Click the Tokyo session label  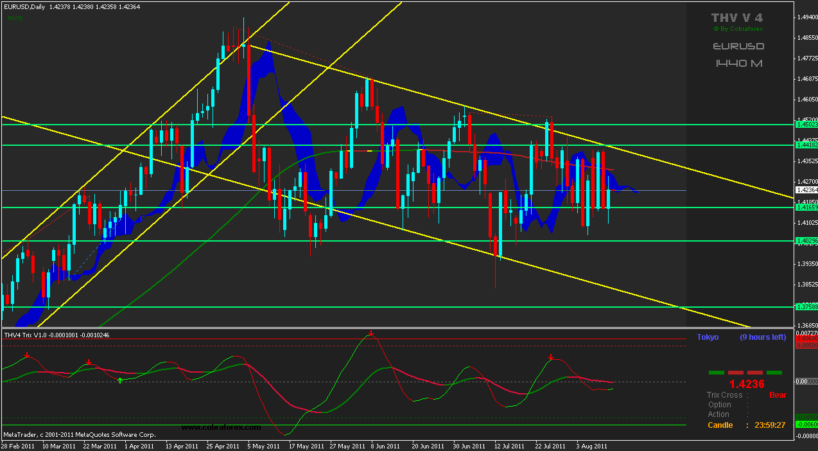coord(708,337)
